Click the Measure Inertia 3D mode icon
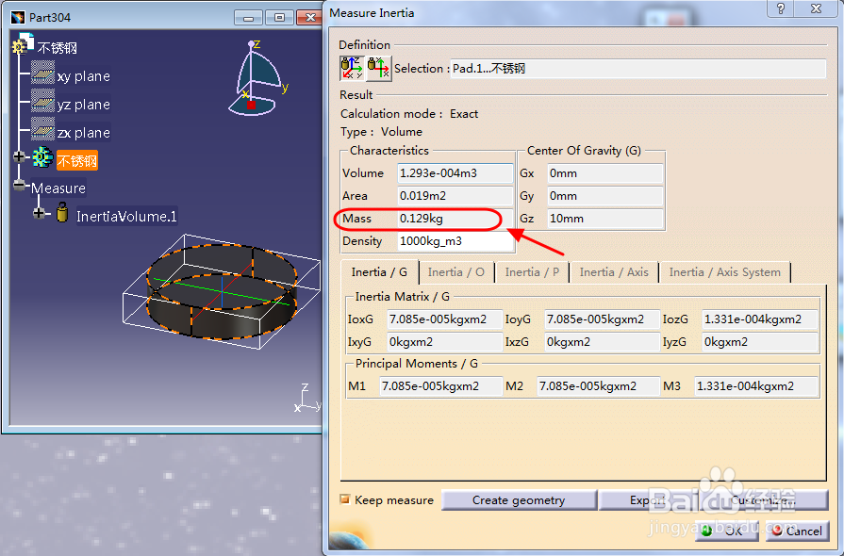The image size is (844, 556). coord(352,68)
